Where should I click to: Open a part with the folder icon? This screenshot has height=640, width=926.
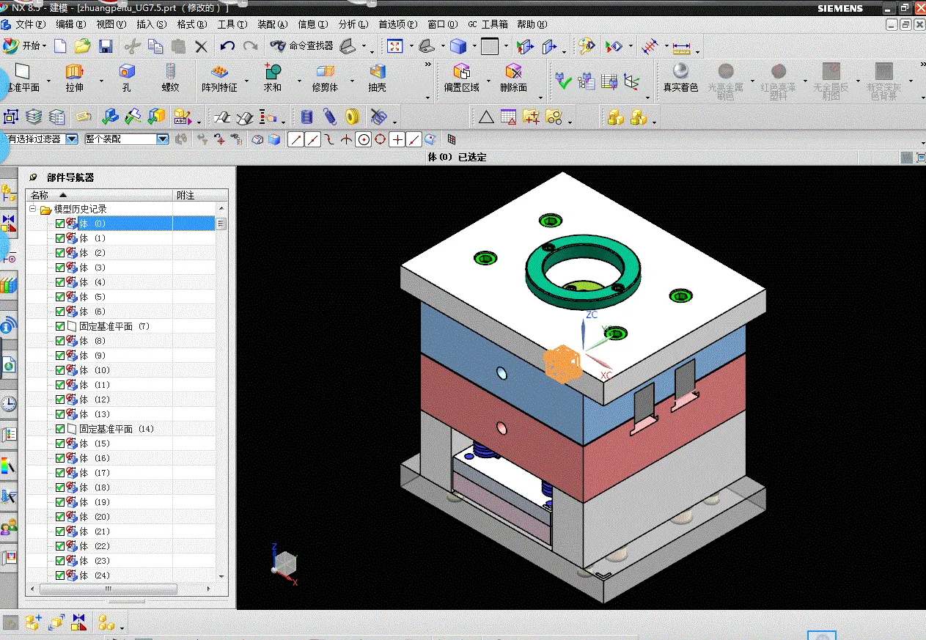click(x=83, y=46)
